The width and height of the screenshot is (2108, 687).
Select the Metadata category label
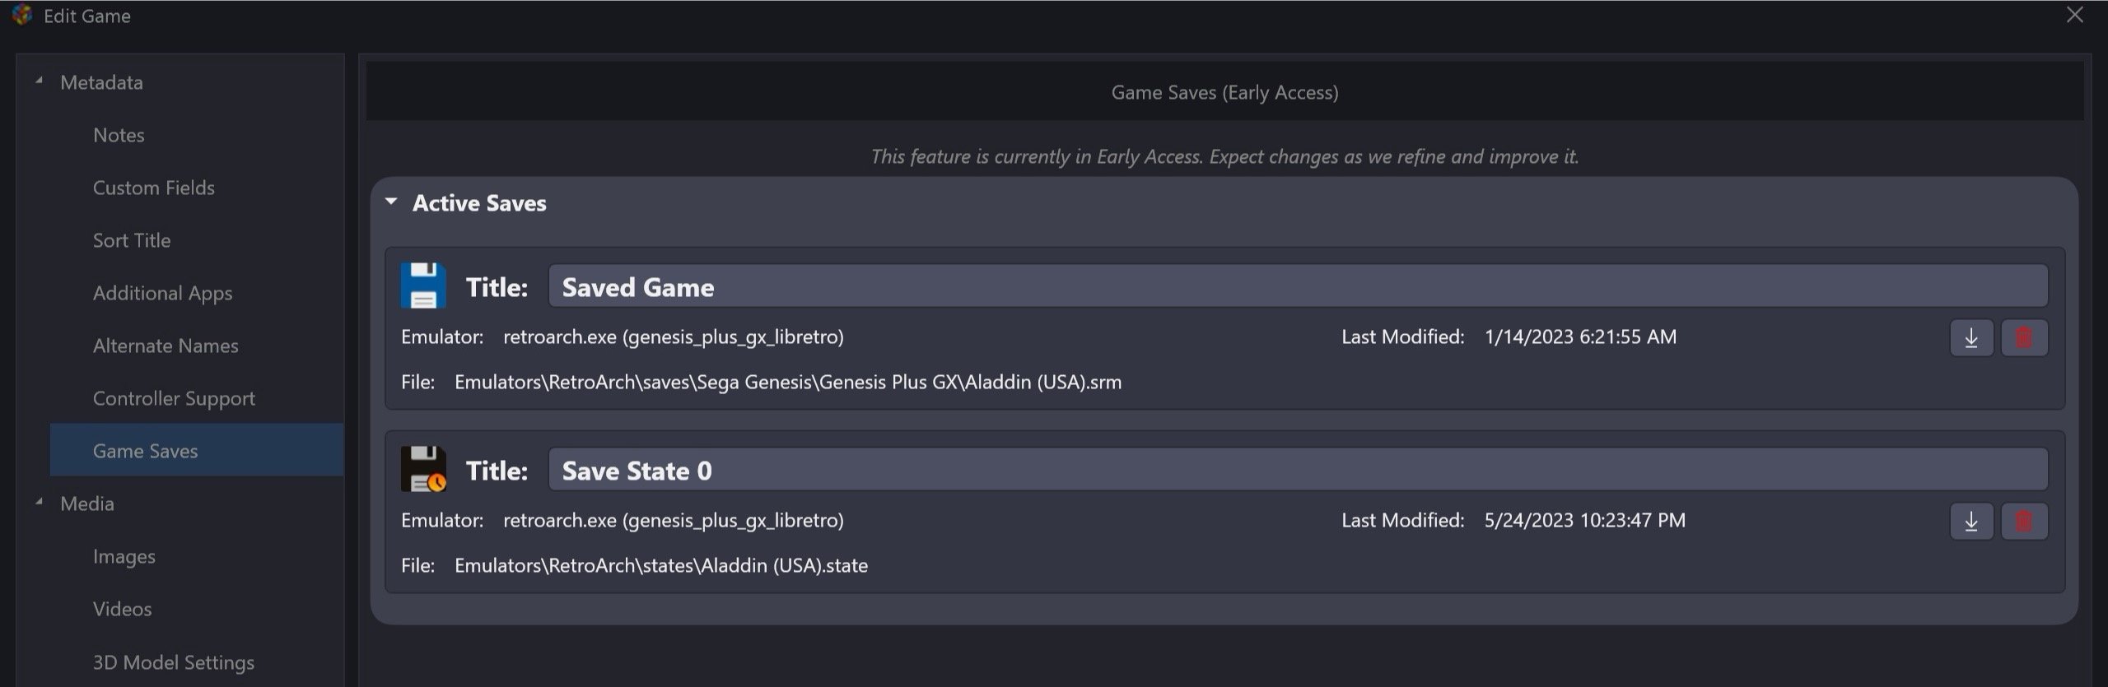pyautogui.click(x=101, y=82)
